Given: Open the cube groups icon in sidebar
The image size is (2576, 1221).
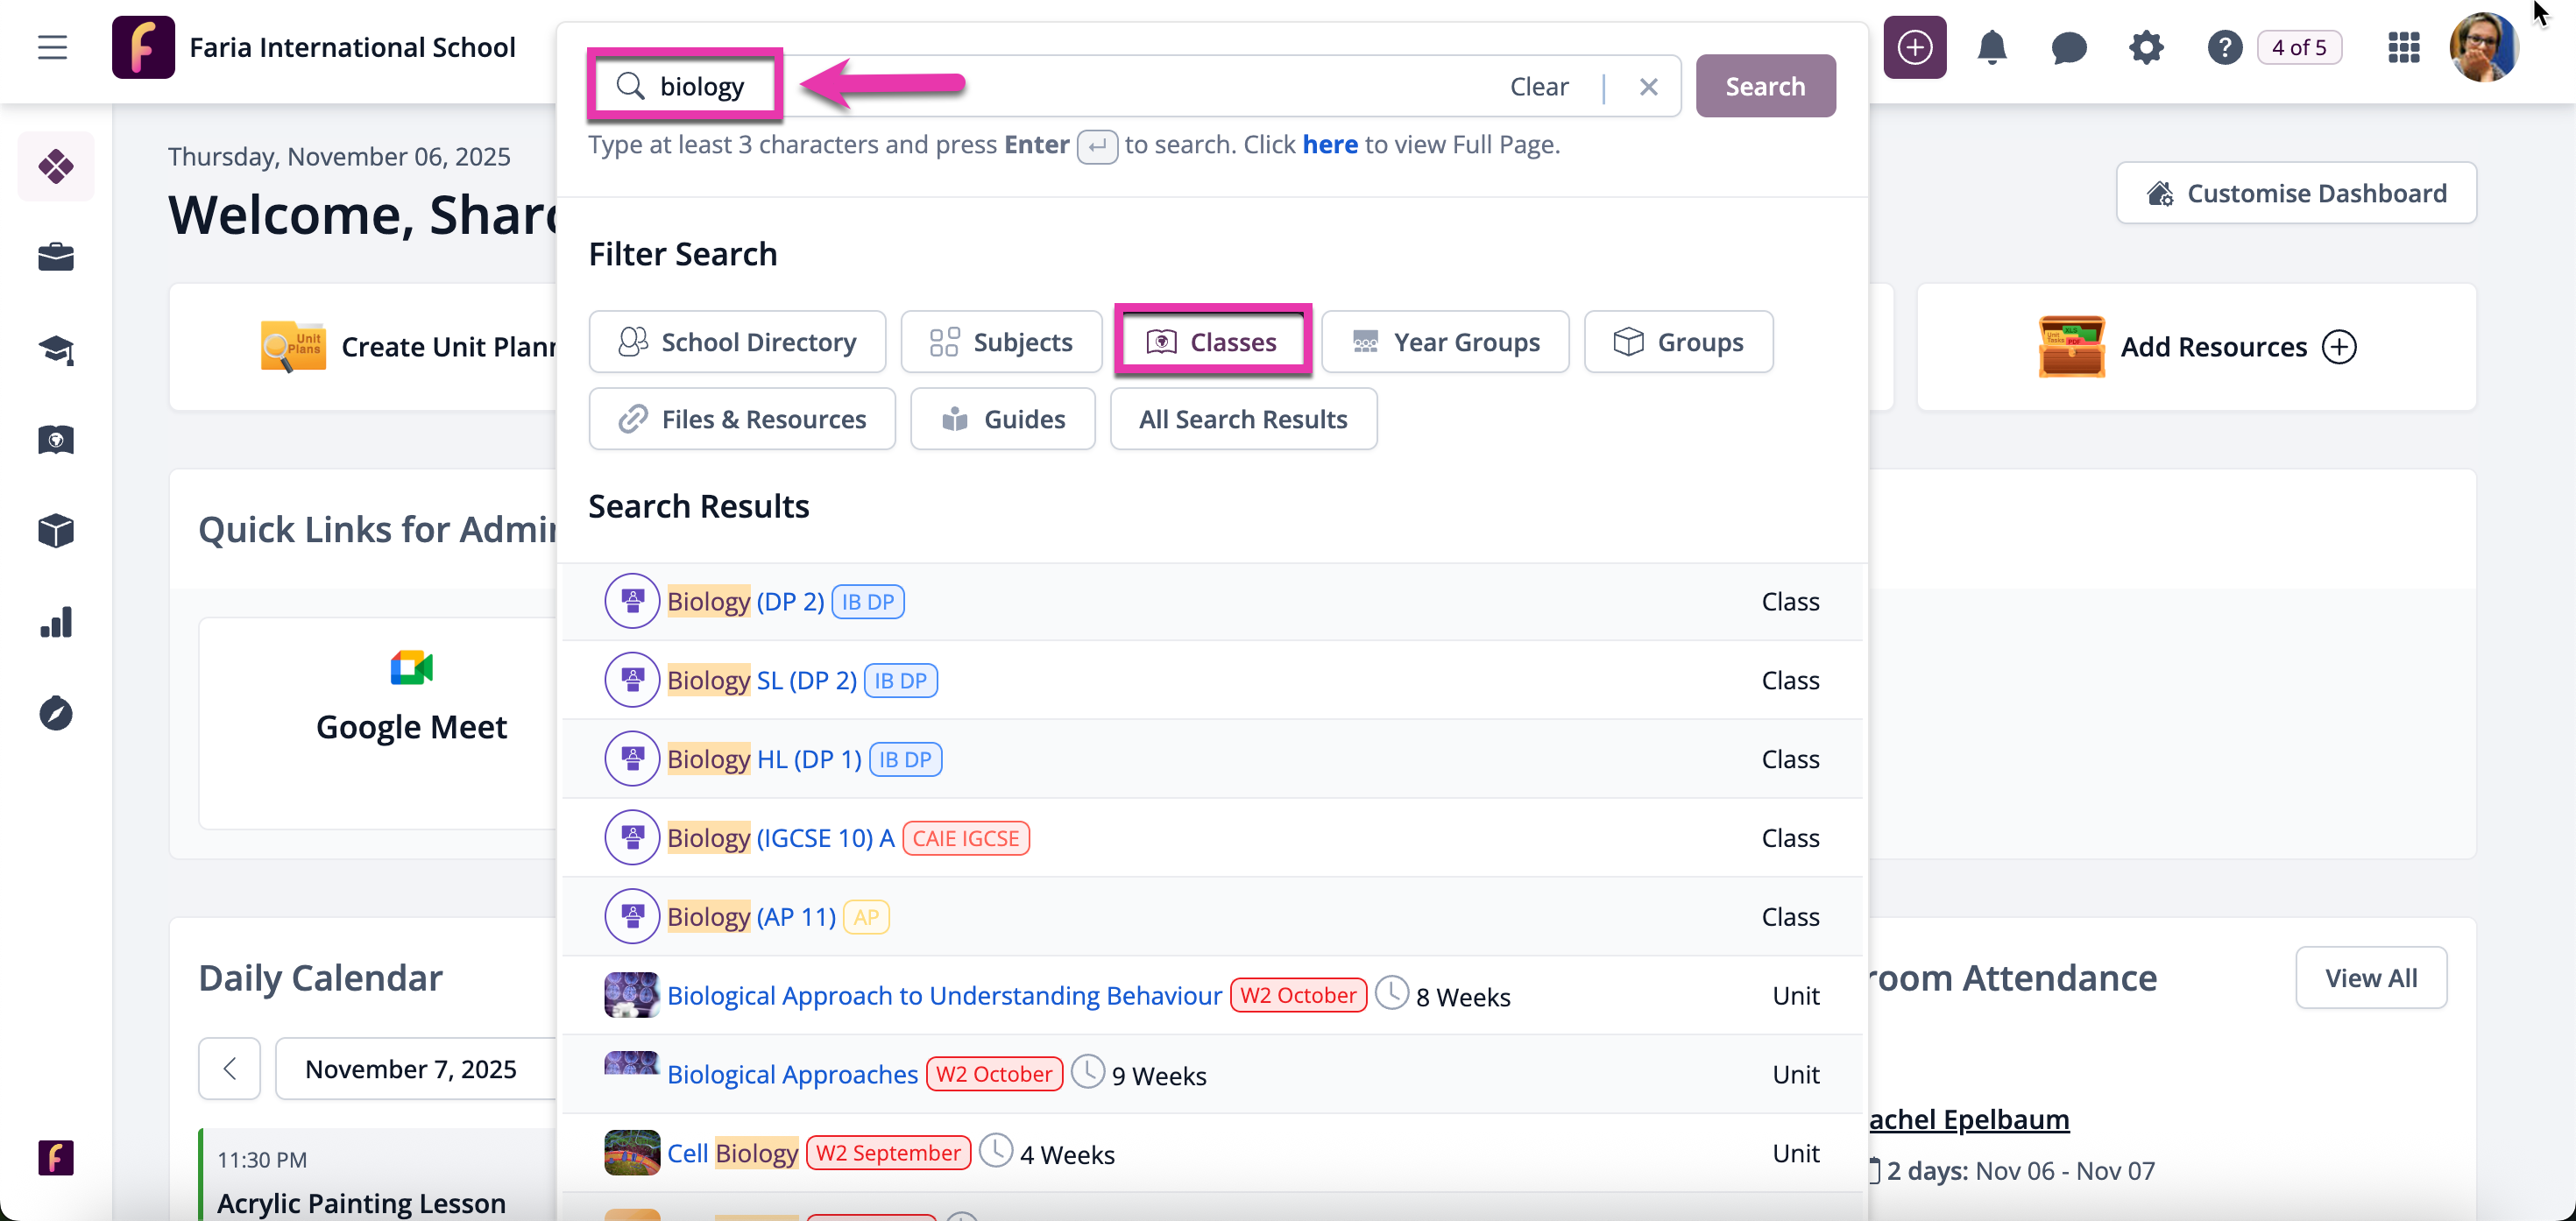Looking at the screenshot, I should [56, 531].
